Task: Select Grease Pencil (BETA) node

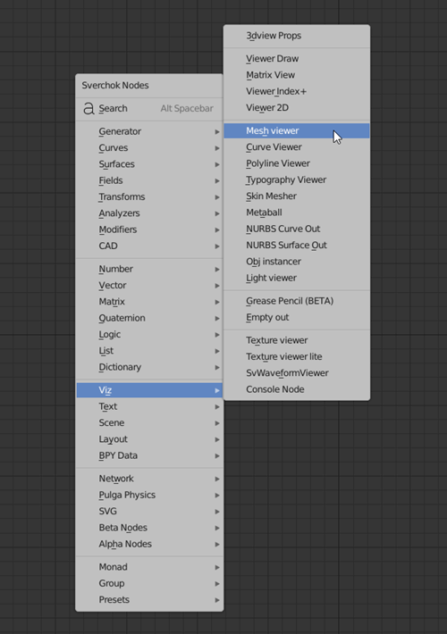Action: pos(297,301)
